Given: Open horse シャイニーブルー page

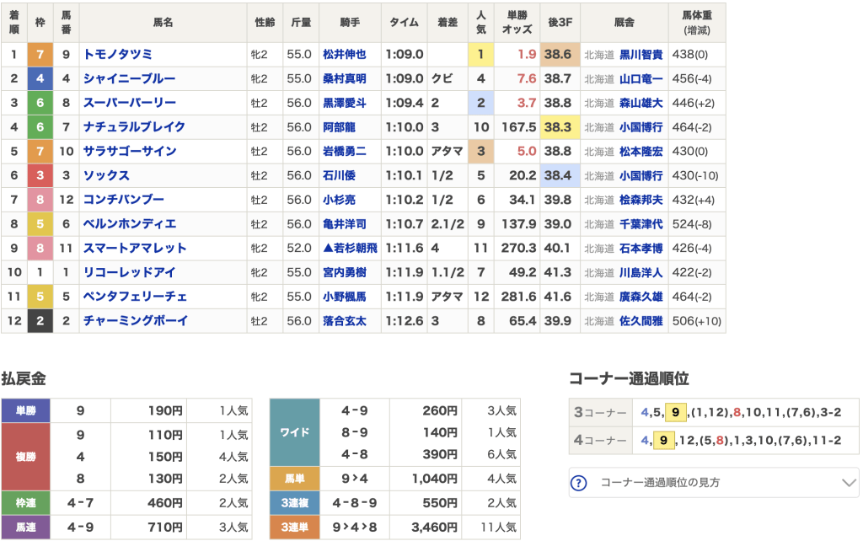Looking at the screenshot, I should click(x=129, y=78).
